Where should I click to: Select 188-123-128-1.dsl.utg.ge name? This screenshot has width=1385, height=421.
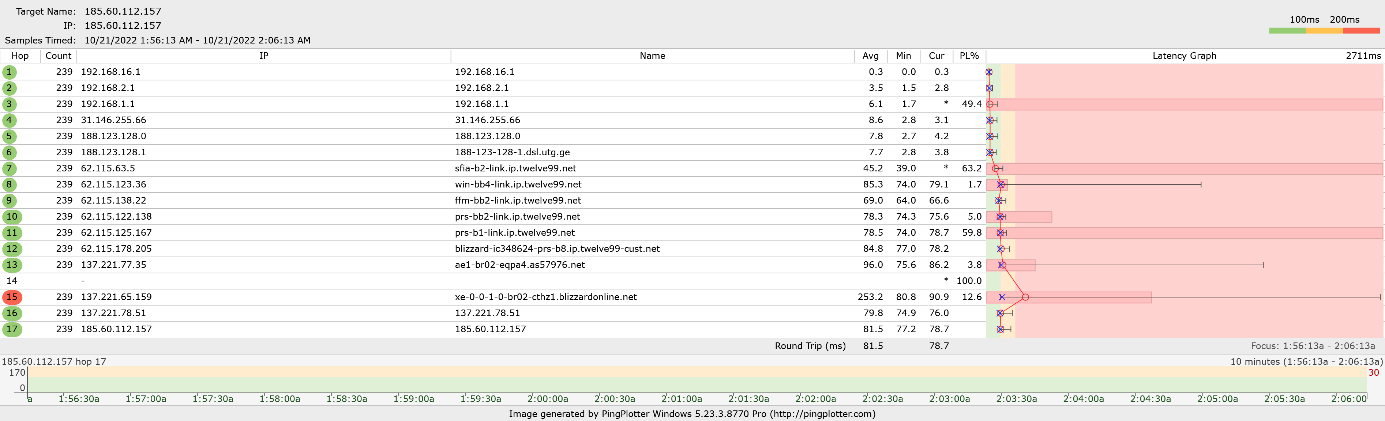[512, 152]
